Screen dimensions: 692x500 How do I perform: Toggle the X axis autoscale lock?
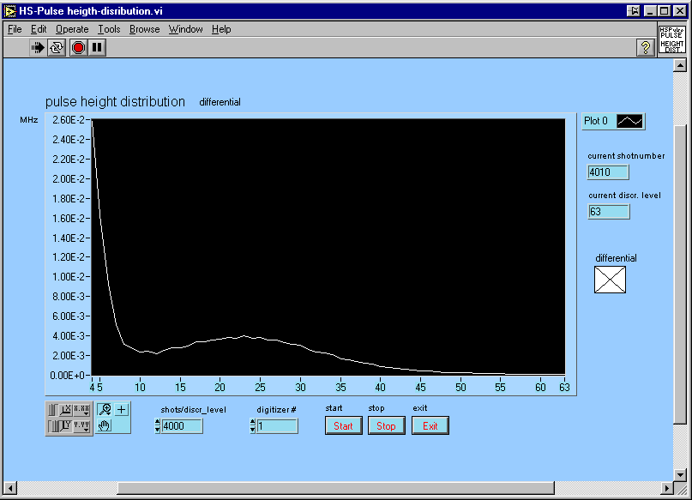[x=53, y=411]
